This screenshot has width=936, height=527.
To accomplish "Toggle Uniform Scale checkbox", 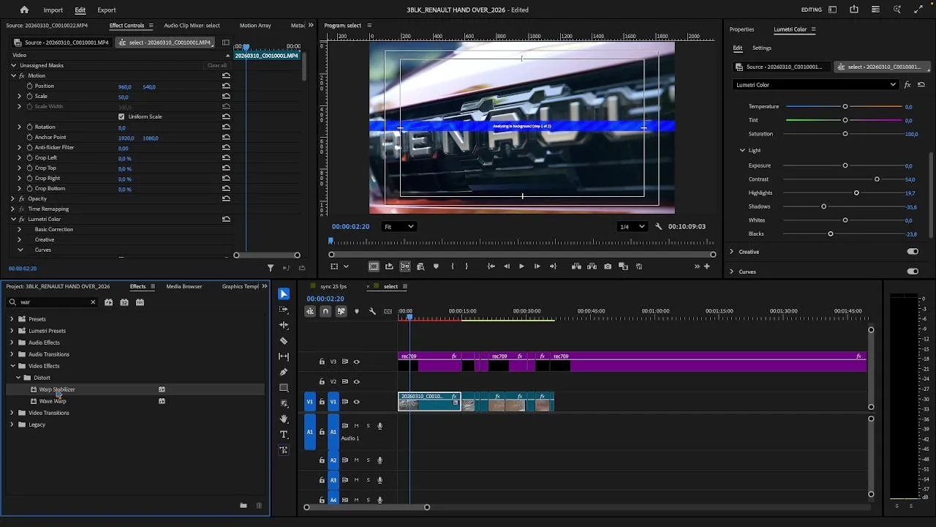I will (x=121, y=116).
